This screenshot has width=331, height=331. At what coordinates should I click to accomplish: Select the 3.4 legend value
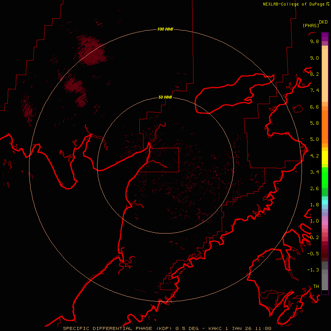click(314, 172)
